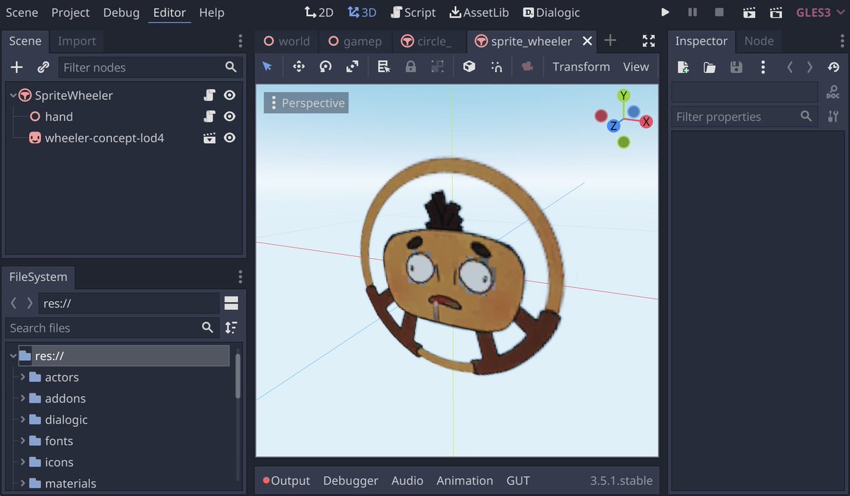Click the camera override icon
This screenshot has width=850, height=496.
[527, 67]
